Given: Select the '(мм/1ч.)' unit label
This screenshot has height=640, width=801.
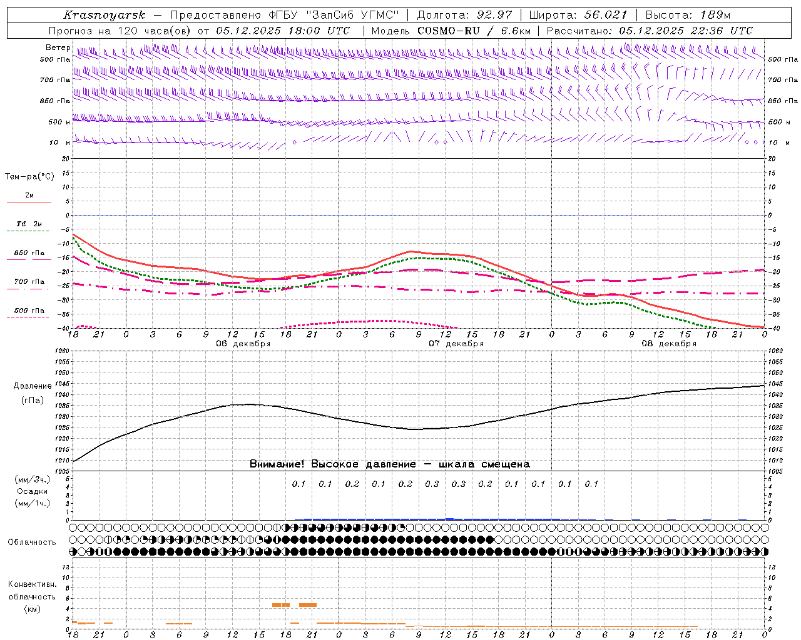Looking at the screenshot, I should coord(33,503).
